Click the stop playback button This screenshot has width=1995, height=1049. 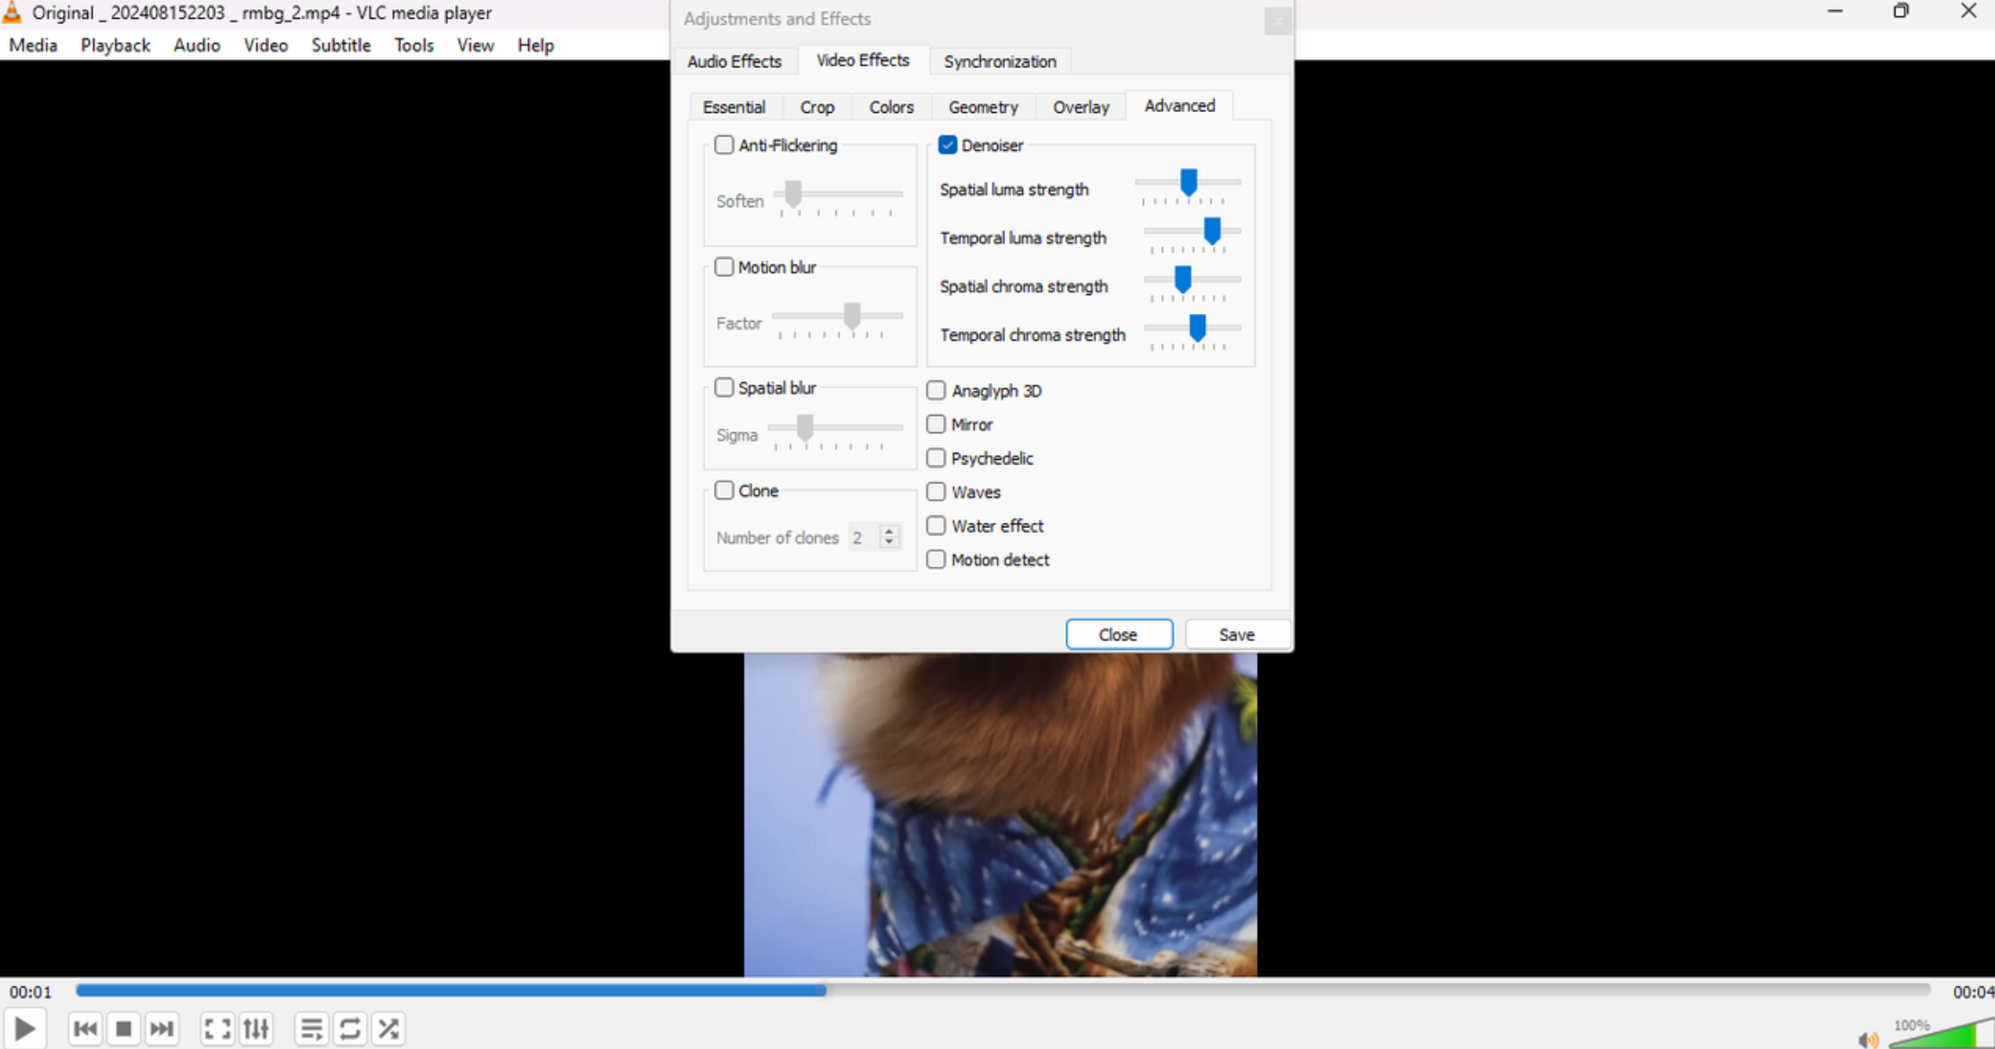[x=123, y=1027]
